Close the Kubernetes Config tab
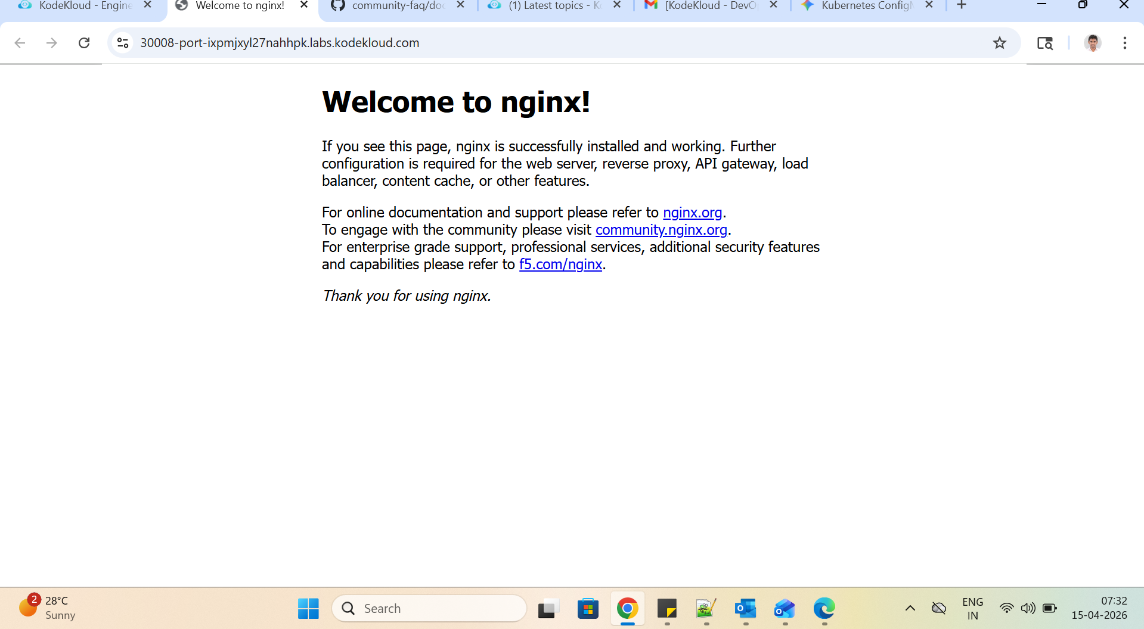Screen dimensions: 1144x629 point(929,5)
